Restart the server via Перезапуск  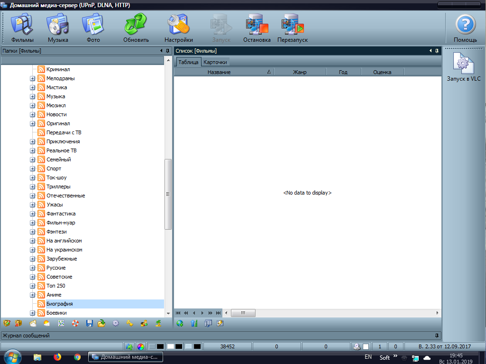(292, 28)
